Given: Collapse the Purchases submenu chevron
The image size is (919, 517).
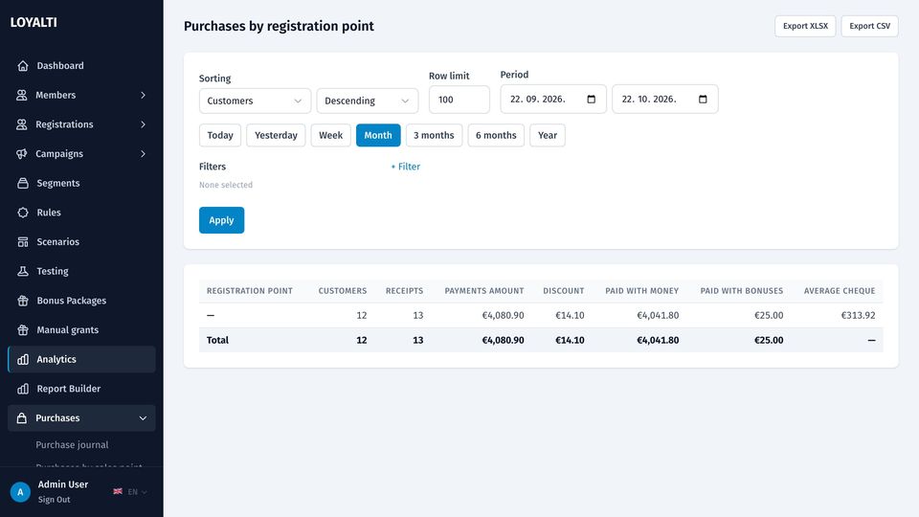Looking at the screenshot, I should [x=143, y=418].
